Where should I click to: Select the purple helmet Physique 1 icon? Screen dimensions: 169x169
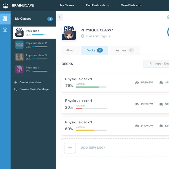click(x=19, y=69)
